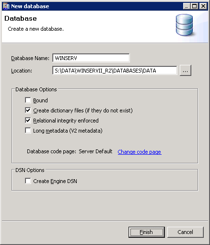
Task: Enable the Bound option
Action: coord(28,100)
